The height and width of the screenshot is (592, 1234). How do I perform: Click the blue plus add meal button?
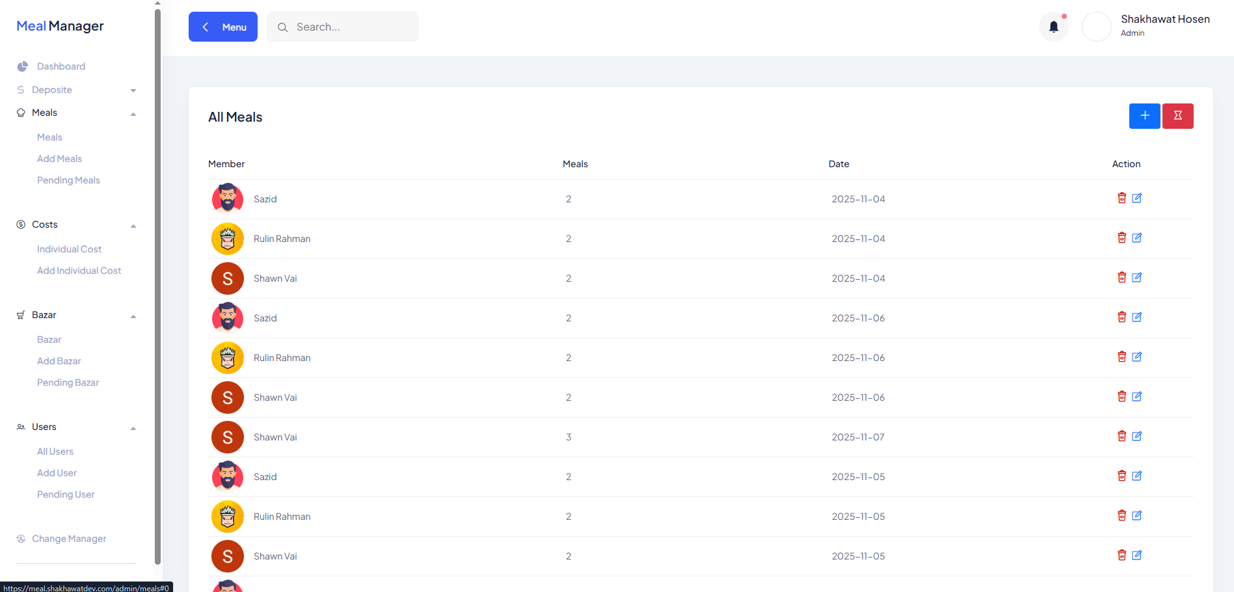point(1144,116)
